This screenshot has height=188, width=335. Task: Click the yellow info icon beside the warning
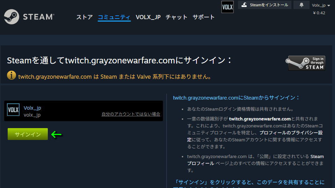[x=11, y=75]
